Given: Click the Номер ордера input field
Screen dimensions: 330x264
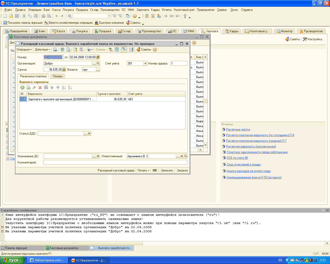Looking at the screenshot, I should (x=179, y=63).
